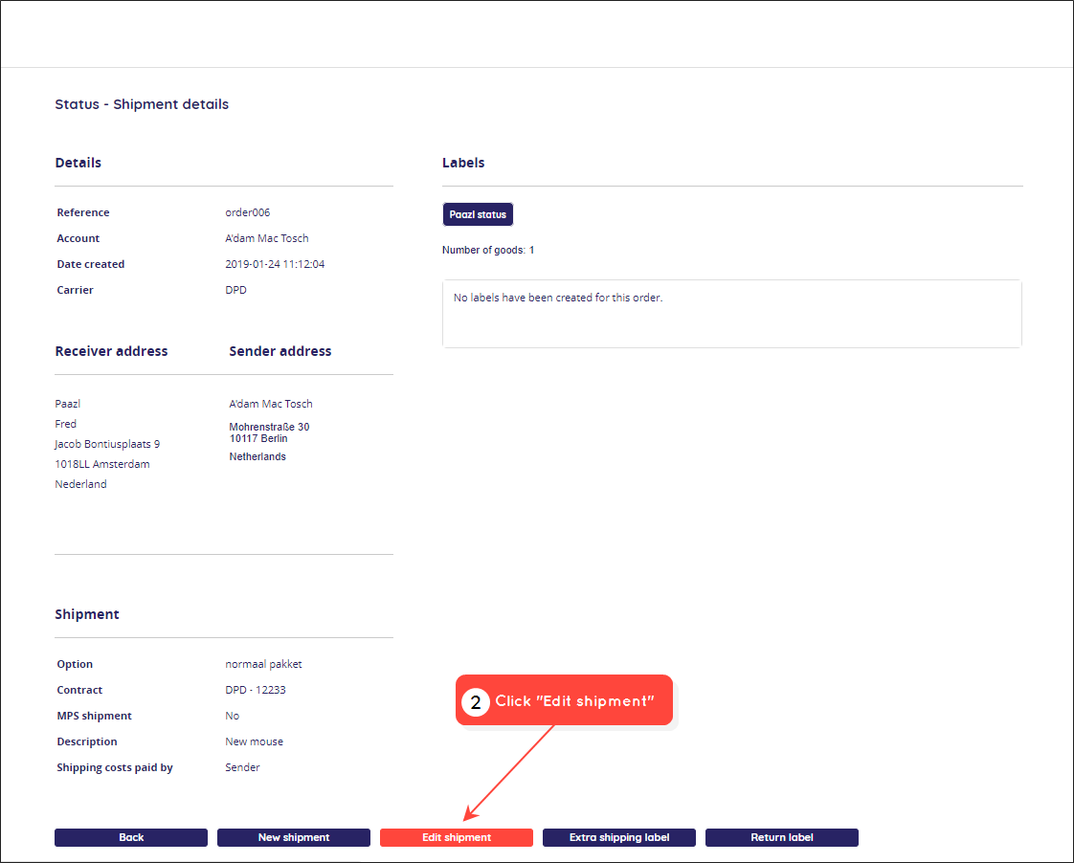Click the Jacob Bontiusplaats 9 address line
The image size is (1074, 863).
point(107,444)
